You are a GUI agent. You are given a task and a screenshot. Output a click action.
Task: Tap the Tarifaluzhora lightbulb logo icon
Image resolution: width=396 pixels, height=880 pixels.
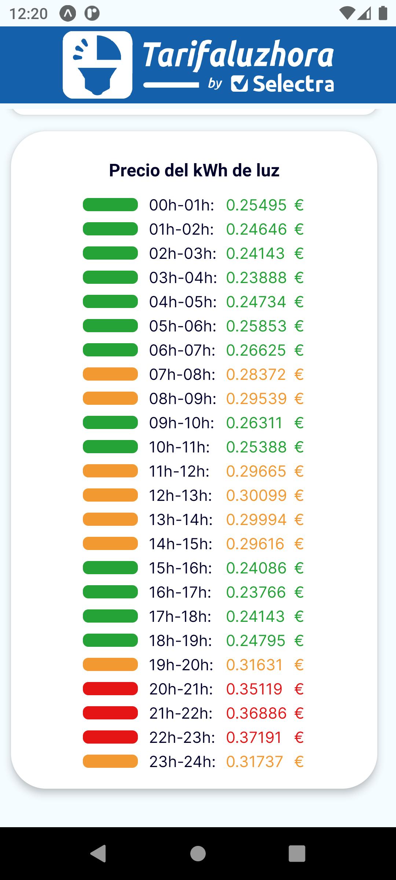tap(98, 65)
